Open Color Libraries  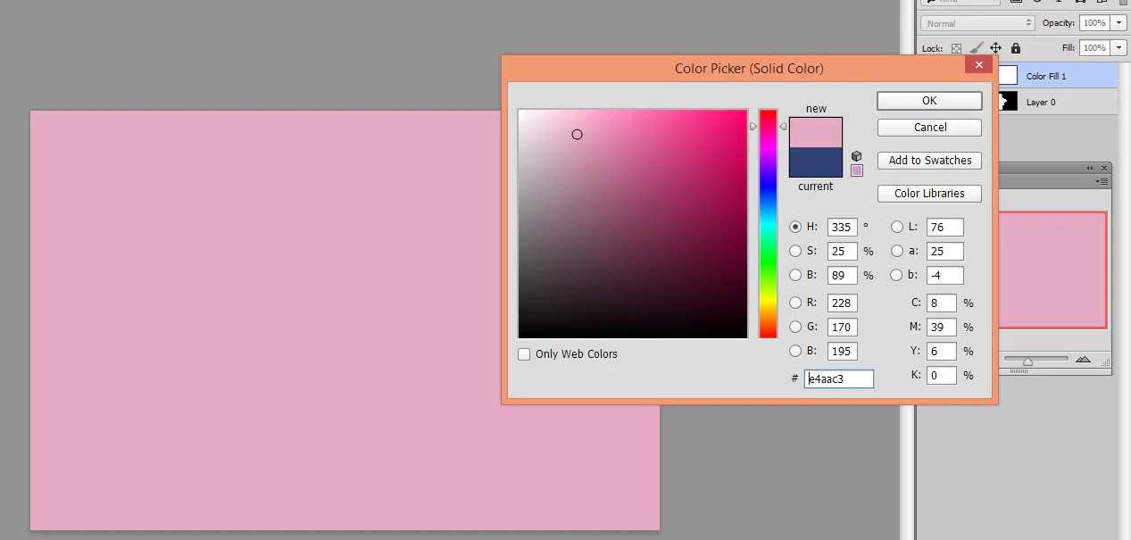[x=929, y=194]
